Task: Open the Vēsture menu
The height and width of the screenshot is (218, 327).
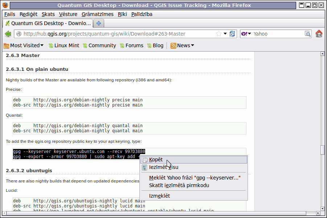Action: (68, 14)
